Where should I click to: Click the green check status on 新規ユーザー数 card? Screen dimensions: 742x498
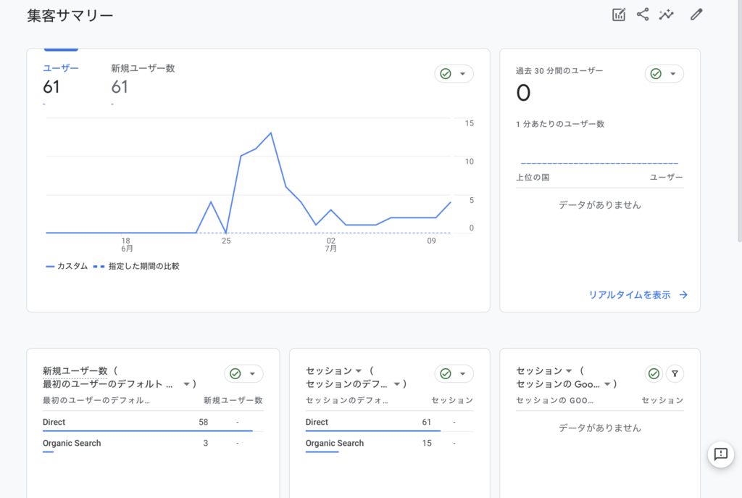(235, 373)
